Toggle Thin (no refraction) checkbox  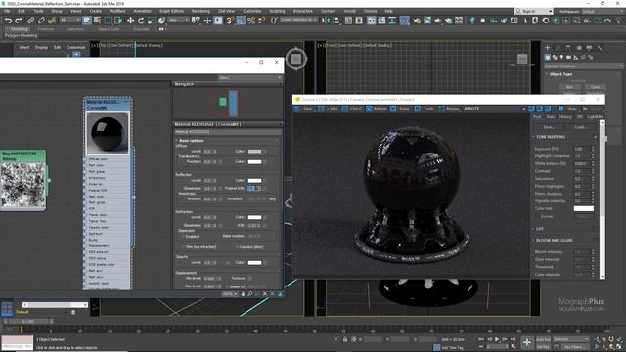pyautogui.click(x=183, y=247)
